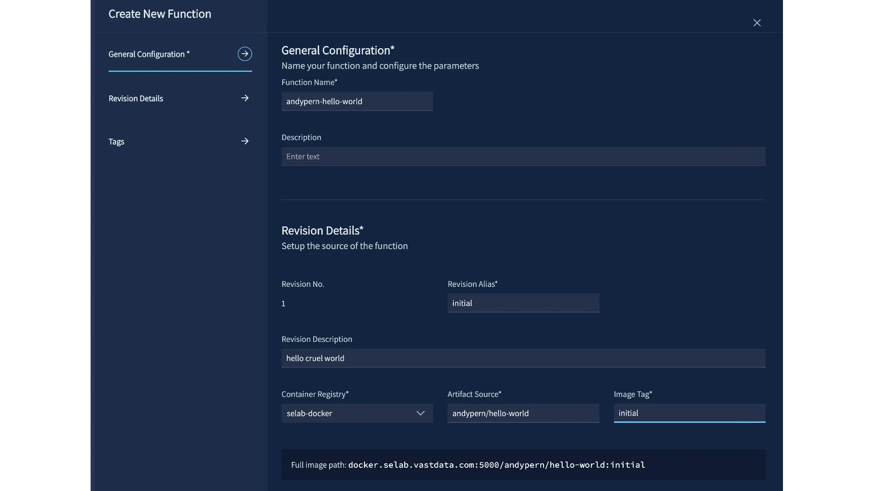The height and width of the screenshot is (491, 874).
Task: Click the Revision No. value 1
Action: [283, 304]
